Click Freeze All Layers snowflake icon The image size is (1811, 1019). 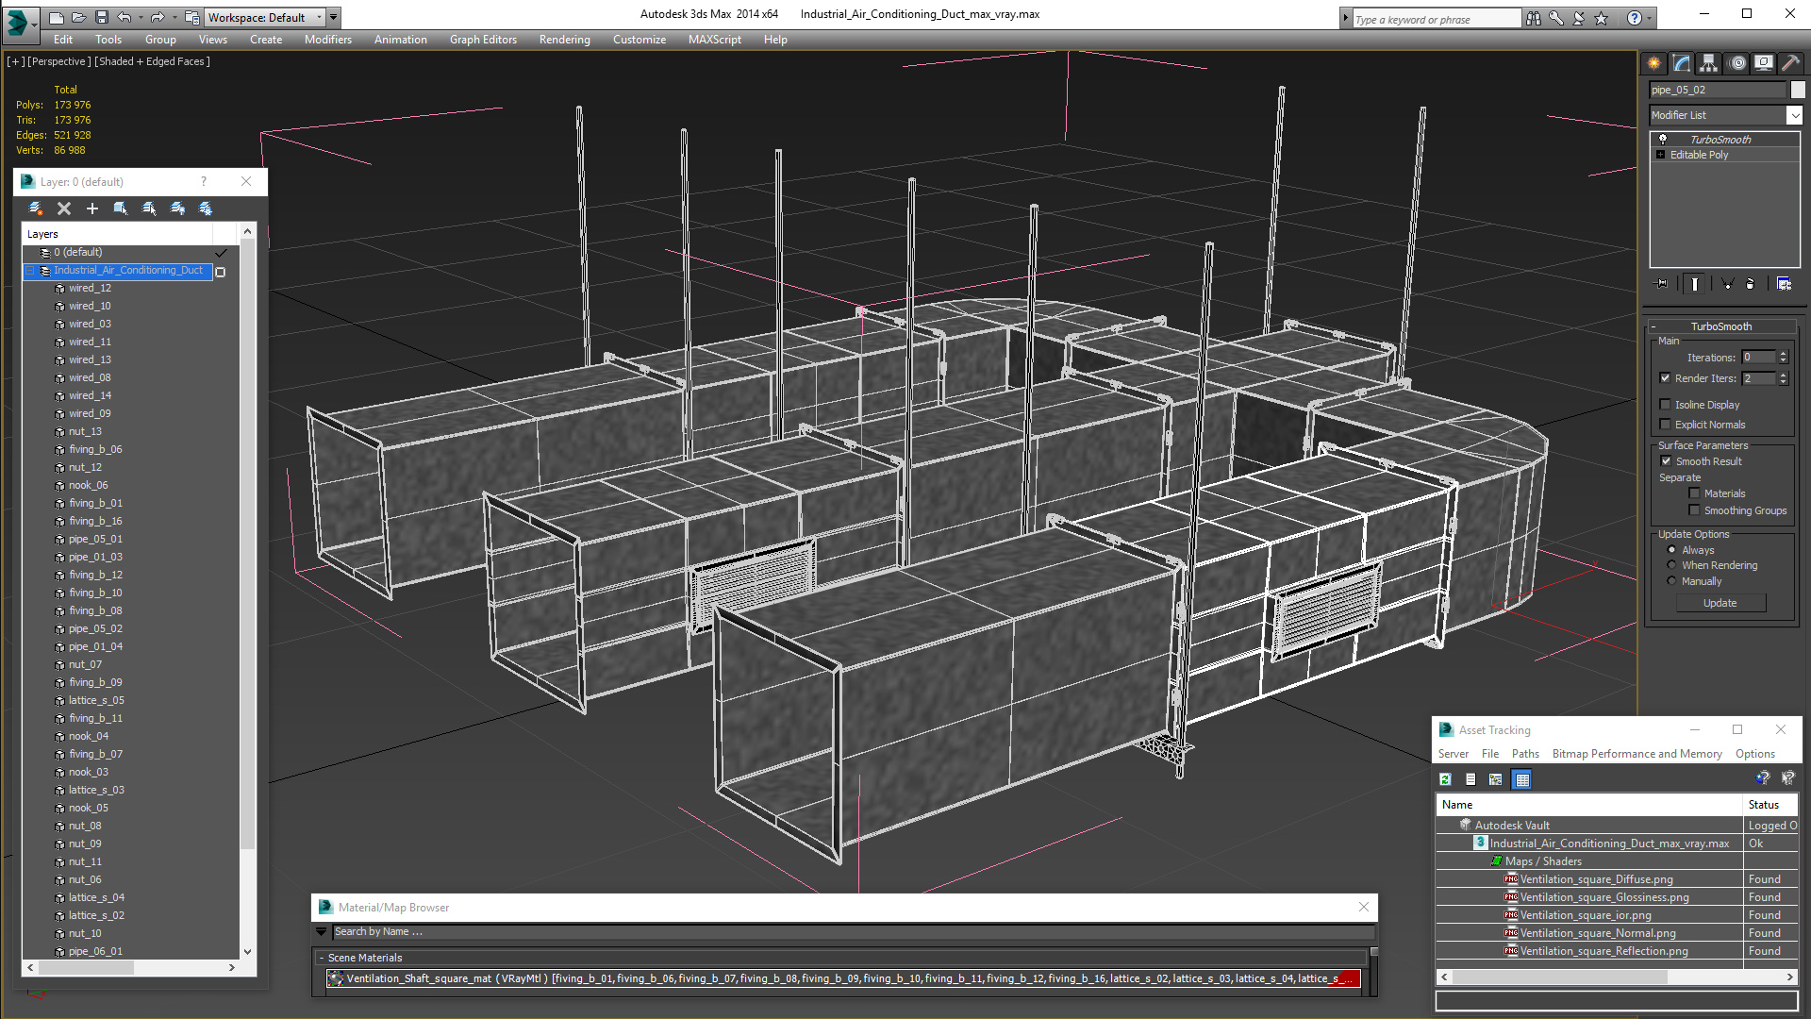[x=206, y=209]
